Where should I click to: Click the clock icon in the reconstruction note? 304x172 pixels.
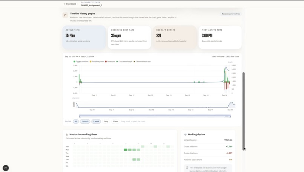187,168
